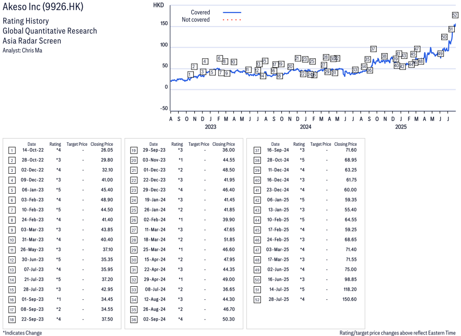Viewport: 461px width, 336px height.
Task: Click the date 01-Sep-23
Action: 33,299
